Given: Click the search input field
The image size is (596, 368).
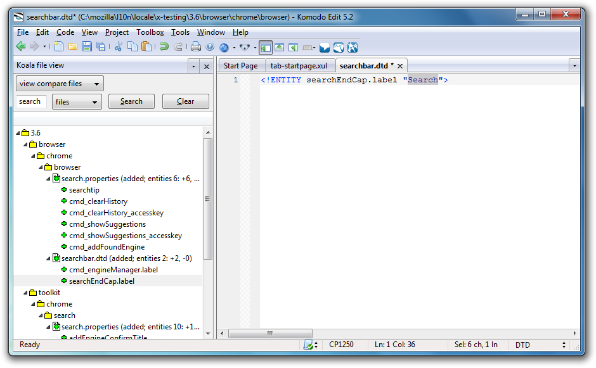Looking at the screenshot, I should pyautogui.click(x=31, y=101).
